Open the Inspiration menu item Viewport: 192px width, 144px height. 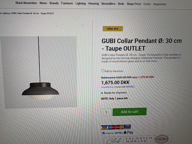click(160, 4)
